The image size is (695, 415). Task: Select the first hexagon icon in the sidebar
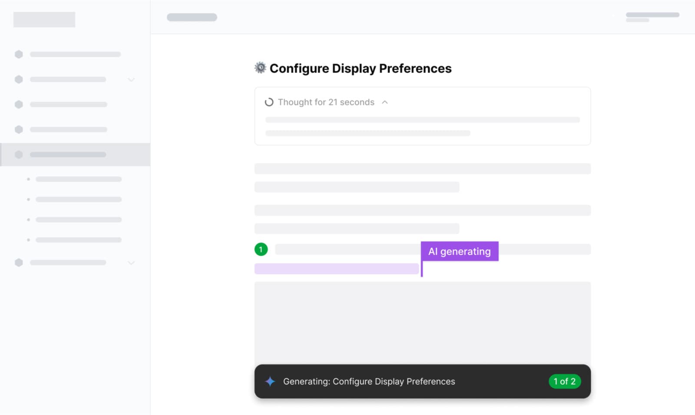[19, 54]
